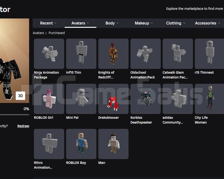Select the Rthro Animation thumbnail

[x=49, y=144]
